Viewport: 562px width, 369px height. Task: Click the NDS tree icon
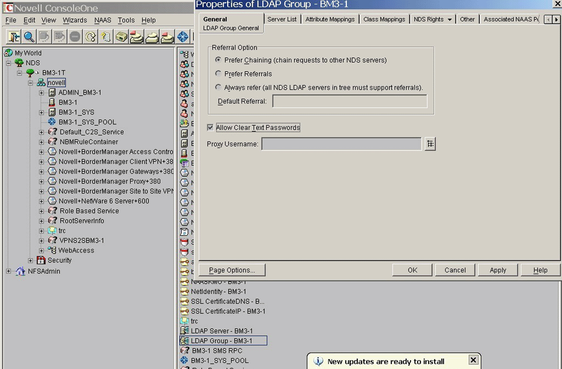(x=19, y=63)
